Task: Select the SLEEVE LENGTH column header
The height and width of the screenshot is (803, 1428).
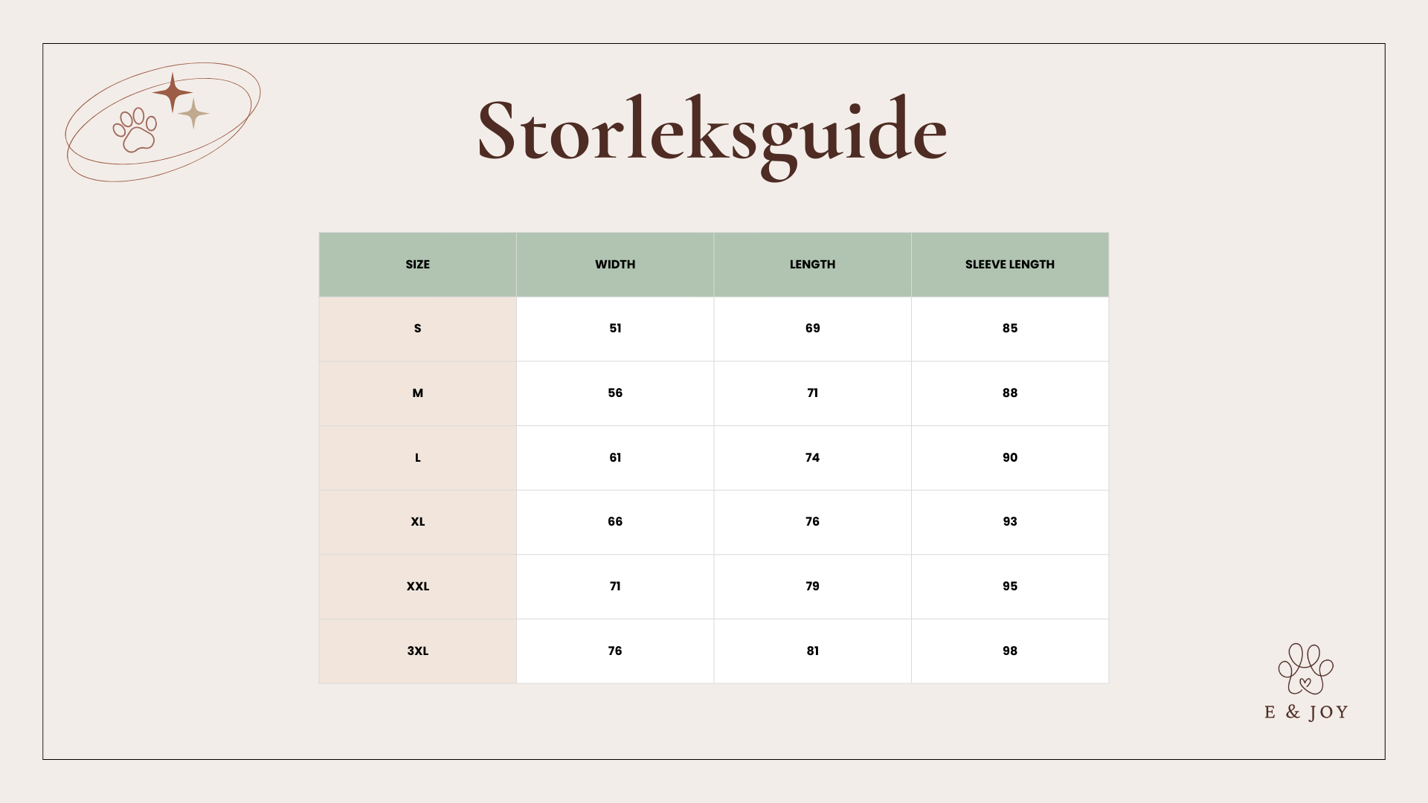Action: click(x=1009, y=265)
